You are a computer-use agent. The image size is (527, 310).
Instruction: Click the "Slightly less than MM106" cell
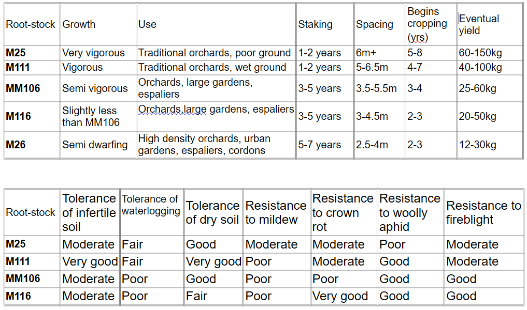point(91,116)
